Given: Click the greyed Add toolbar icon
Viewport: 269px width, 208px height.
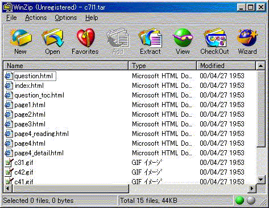Looking at the screenshot, I should (118, 38).
